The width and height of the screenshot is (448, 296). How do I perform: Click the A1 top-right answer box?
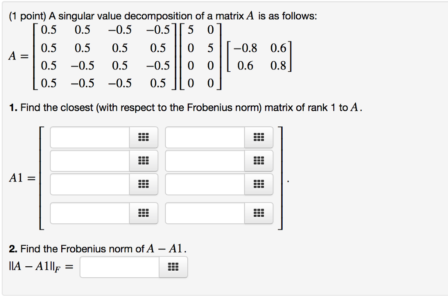[203, 137]
